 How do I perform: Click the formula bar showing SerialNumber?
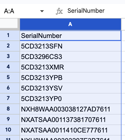coord(96,11)
